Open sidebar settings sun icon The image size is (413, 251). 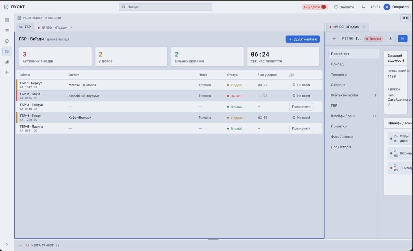(x=7, y=72)
